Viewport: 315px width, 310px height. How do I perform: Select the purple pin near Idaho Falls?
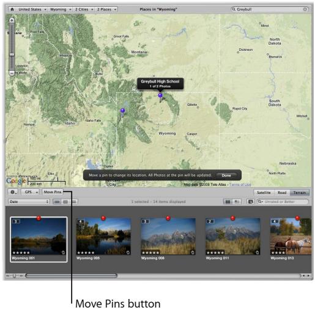(122, 111)
